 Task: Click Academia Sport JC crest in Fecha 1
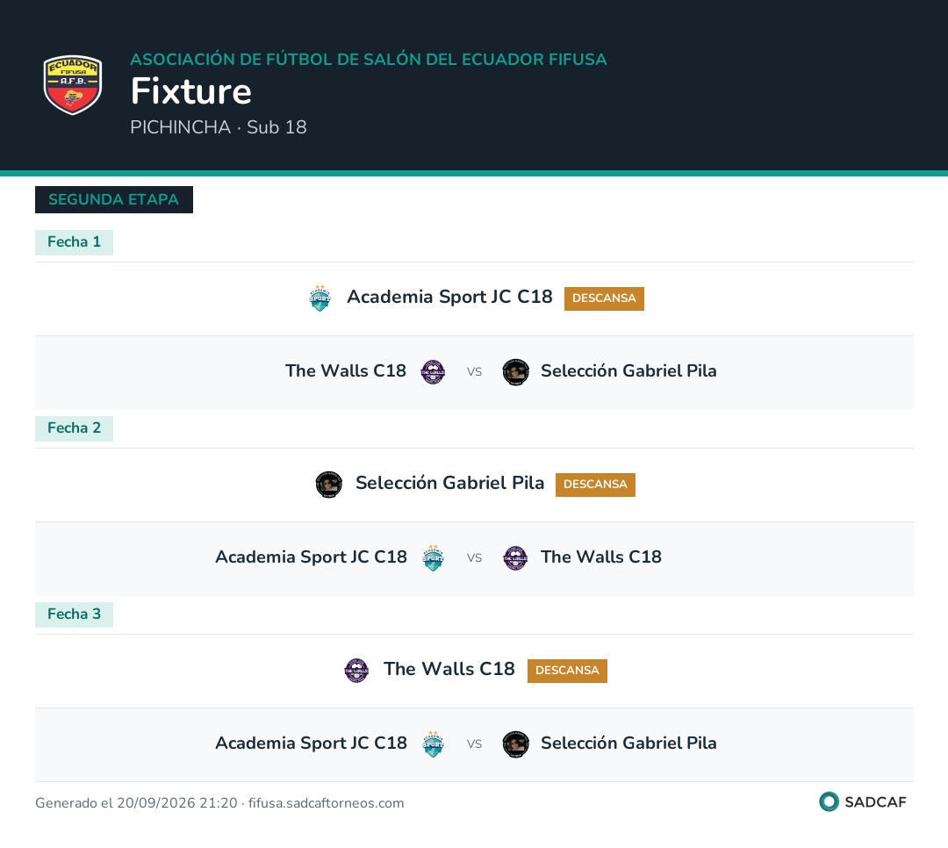tap(320, 298)
